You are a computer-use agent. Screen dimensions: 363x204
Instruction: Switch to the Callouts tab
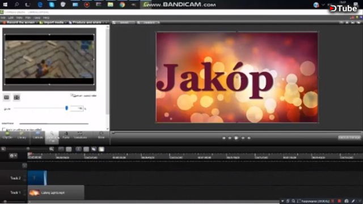tap(37, 135)
